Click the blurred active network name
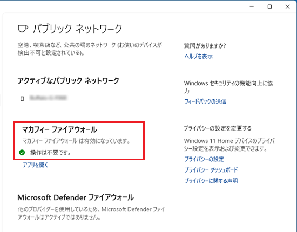The width and height of the screenshot is (297, 232). 48,98
